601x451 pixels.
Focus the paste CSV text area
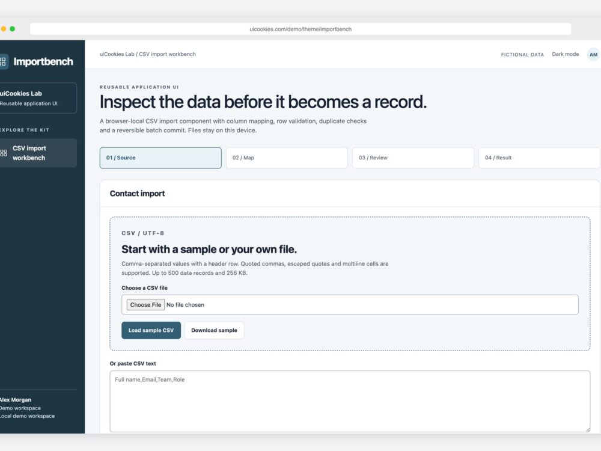click(350, 401)
